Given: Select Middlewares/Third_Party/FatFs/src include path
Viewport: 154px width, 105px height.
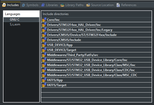Looking at the screenshot, I should 96,55.
